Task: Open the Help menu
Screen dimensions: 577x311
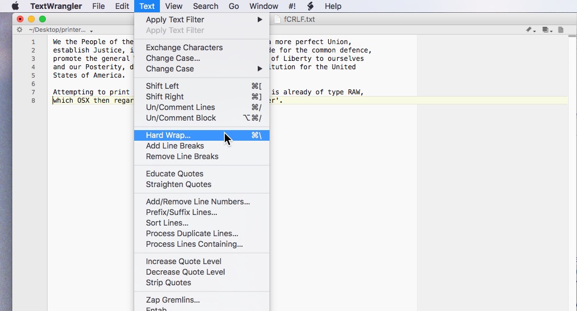Action: point(333,6)
